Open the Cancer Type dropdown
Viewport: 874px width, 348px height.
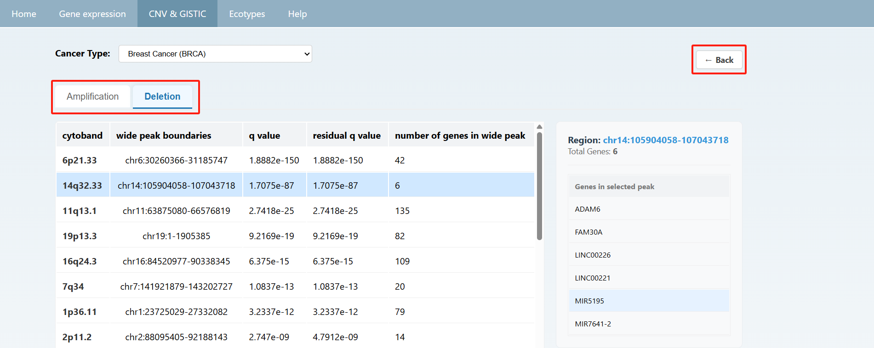pos(215,54)
